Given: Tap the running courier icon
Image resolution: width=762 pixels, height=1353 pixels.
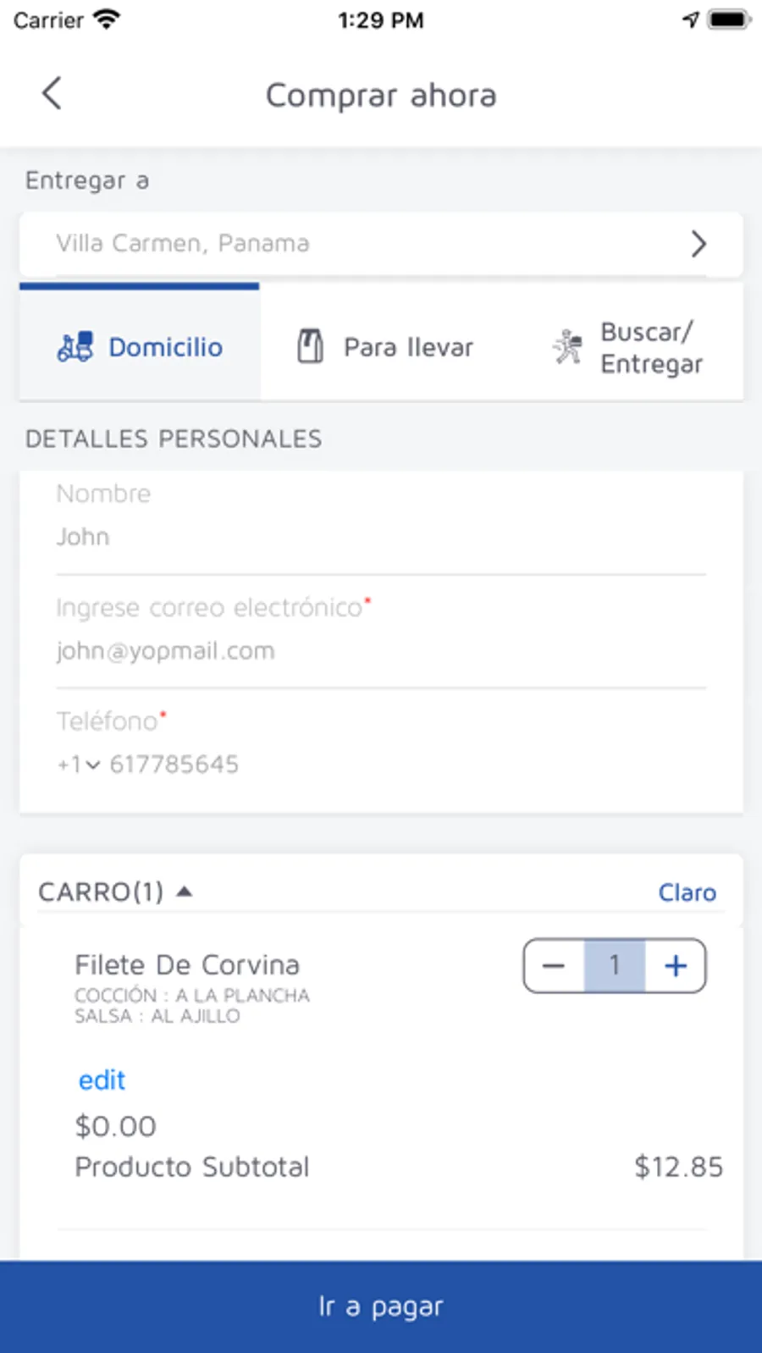Looking at the screenshot, I should click(x=567, y=347).
